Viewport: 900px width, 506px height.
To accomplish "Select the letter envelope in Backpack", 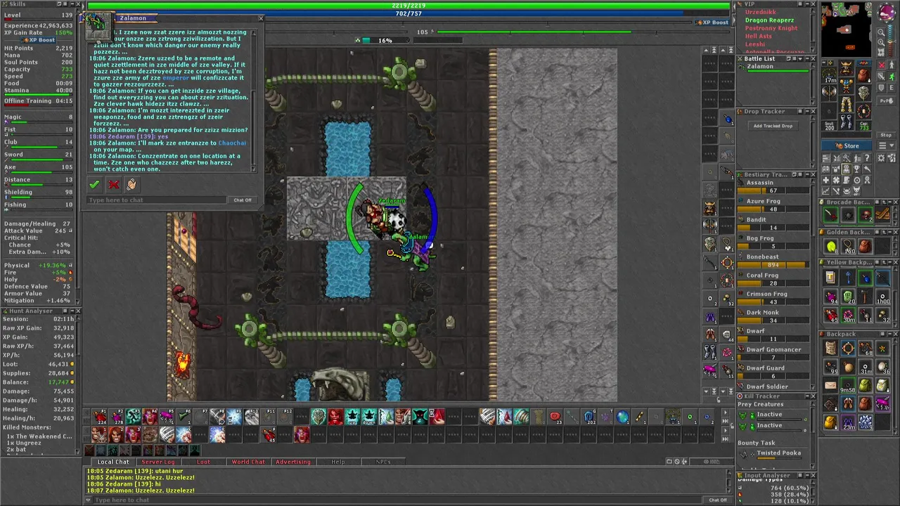I will pos(830,385).
